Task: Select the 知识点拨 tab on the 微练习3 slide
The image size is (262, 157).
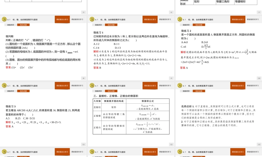Action: pos(24,91)
